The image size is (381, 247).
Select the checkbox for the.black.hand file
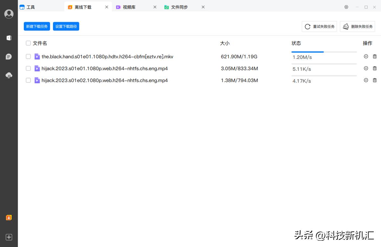pos(28,56)
